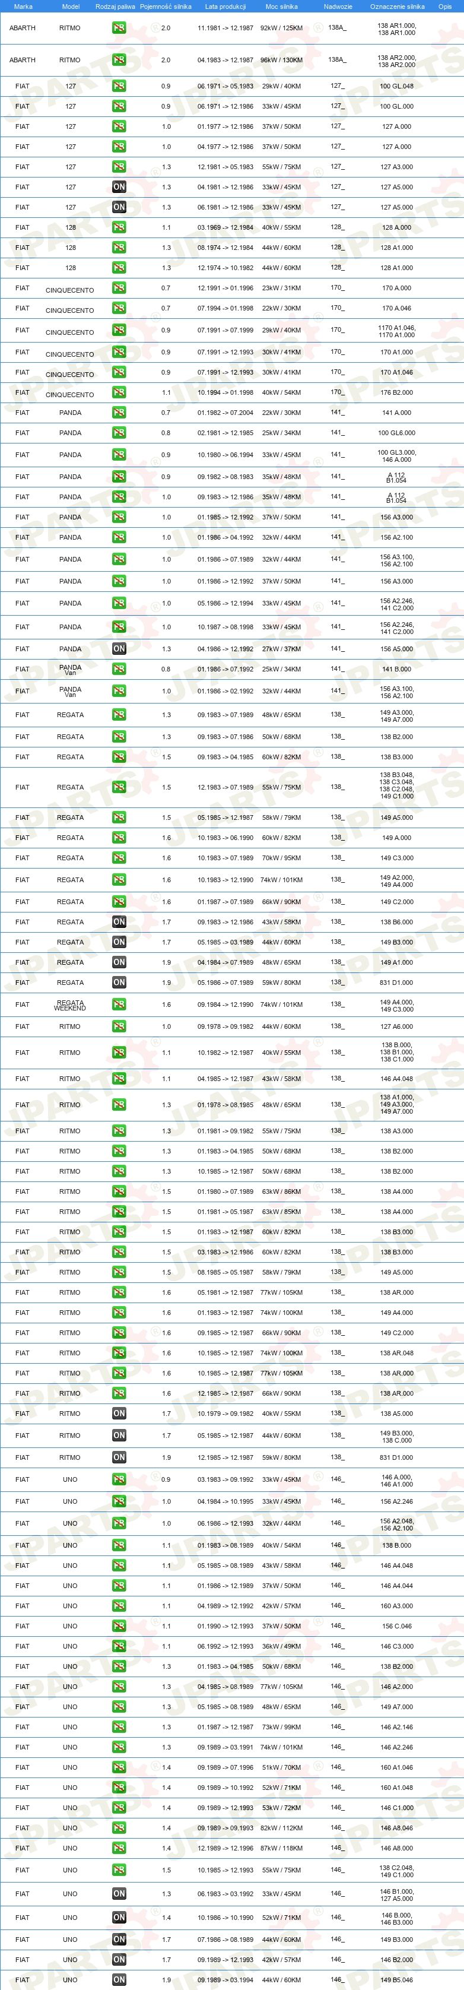Click petrol fuel icon in Abarth Ritmo 92kW row
Screen dimensions: 464x1990
[119, 28]
